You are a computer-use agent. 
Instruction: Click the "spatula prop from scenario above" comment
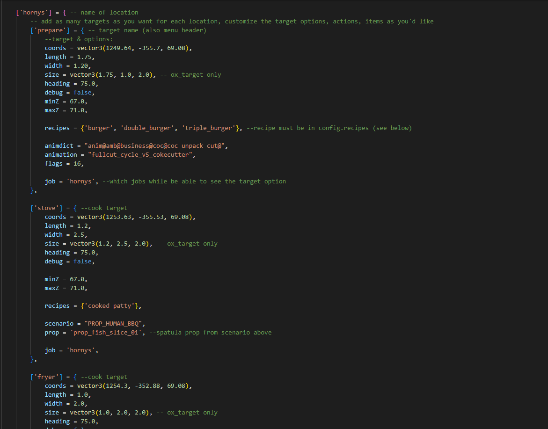[211, 332]
